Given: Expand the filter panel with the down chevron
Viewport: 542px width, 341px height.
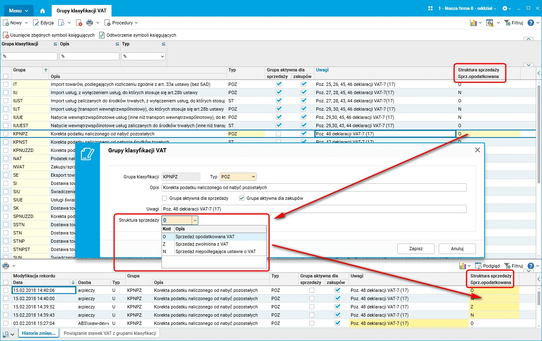Looking at the screenshot, I should (528, 65).
